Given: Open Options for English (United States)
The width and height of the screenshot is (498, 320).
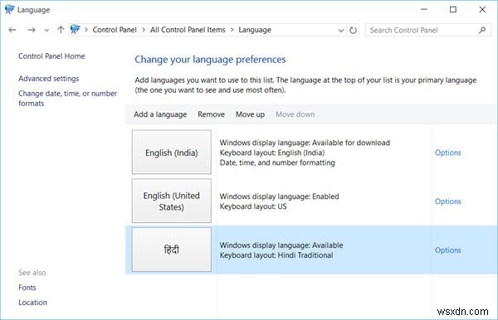Looking at the screenshot, I should [448, 201].
